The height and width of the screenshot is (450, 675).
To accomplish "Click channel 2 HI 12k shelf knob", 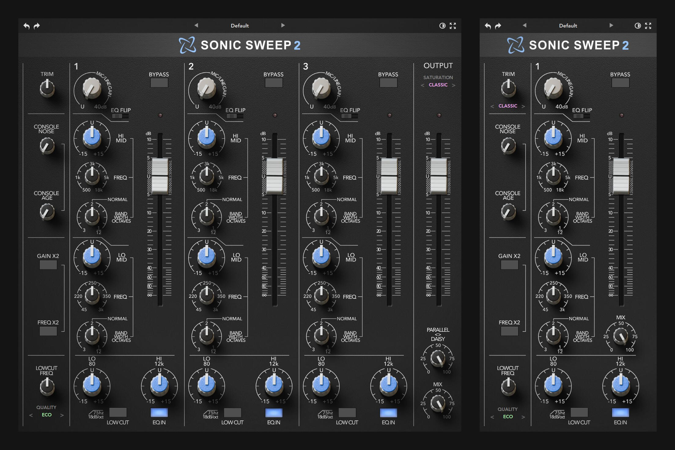I will (x=274, y=384).
